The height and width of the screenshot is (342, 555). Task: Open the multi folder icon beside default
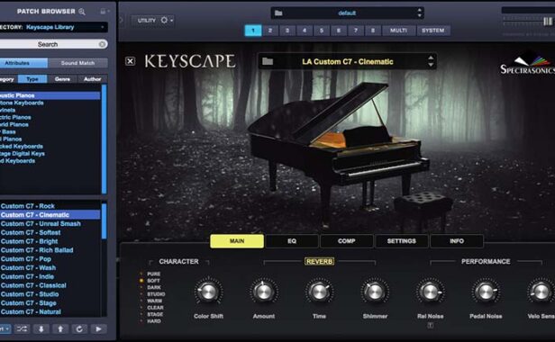click(278, 13)
